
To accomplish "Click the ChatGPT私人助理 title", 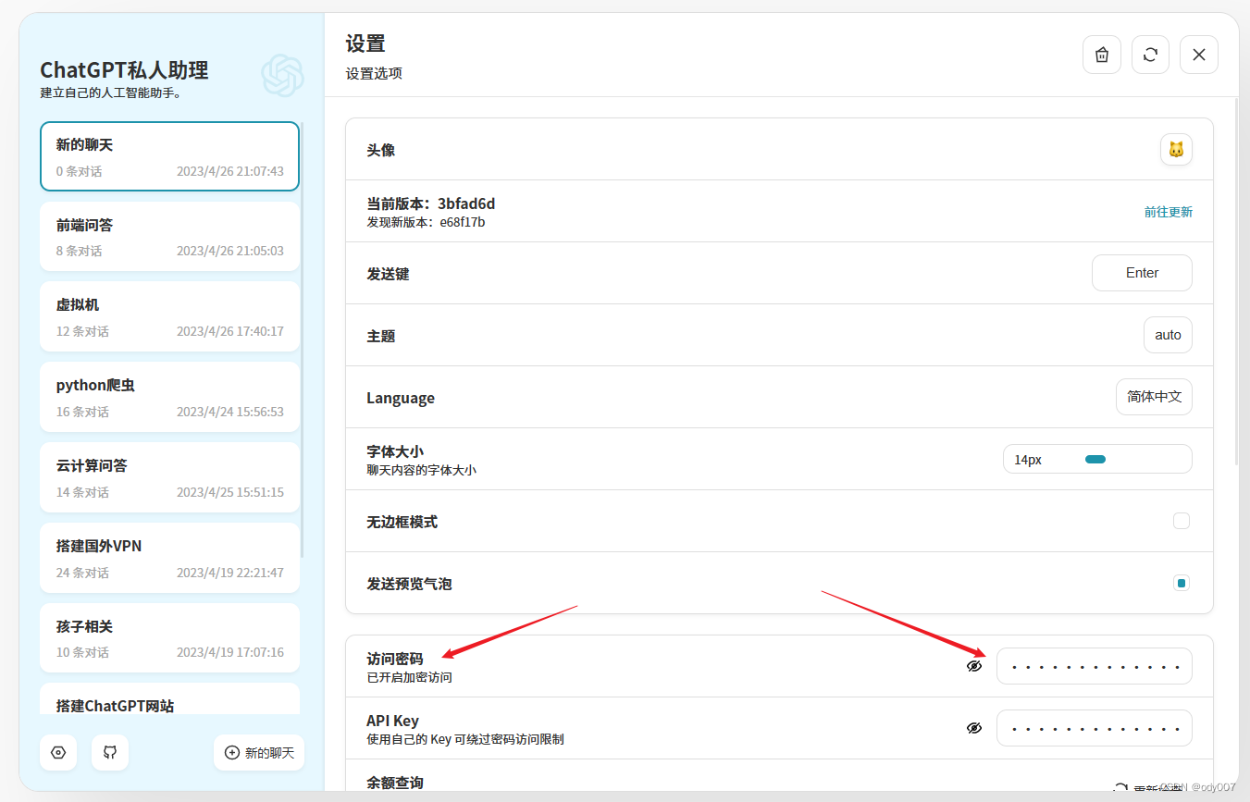I will (124, 70).
